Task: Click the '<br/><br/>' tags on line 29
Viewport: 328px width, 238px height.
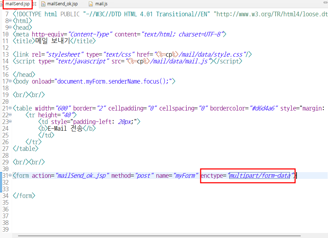Action: click(29, 162)
